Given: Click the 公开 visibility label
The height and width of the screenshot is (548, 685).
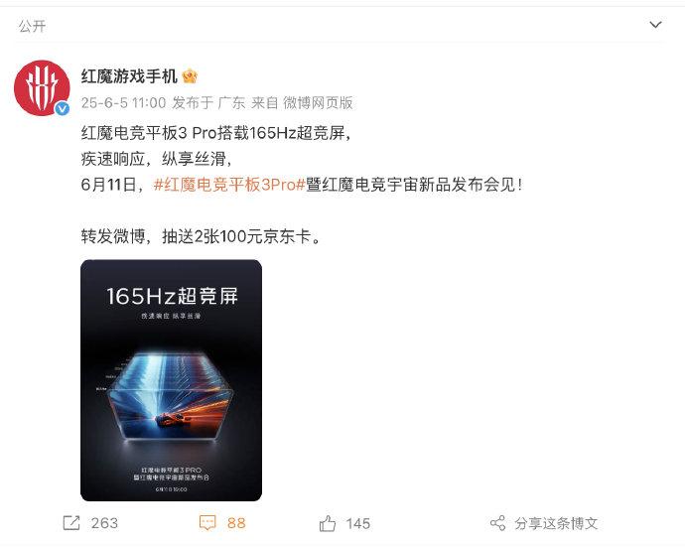Looking at the screenshot, I should coord(32,26).
